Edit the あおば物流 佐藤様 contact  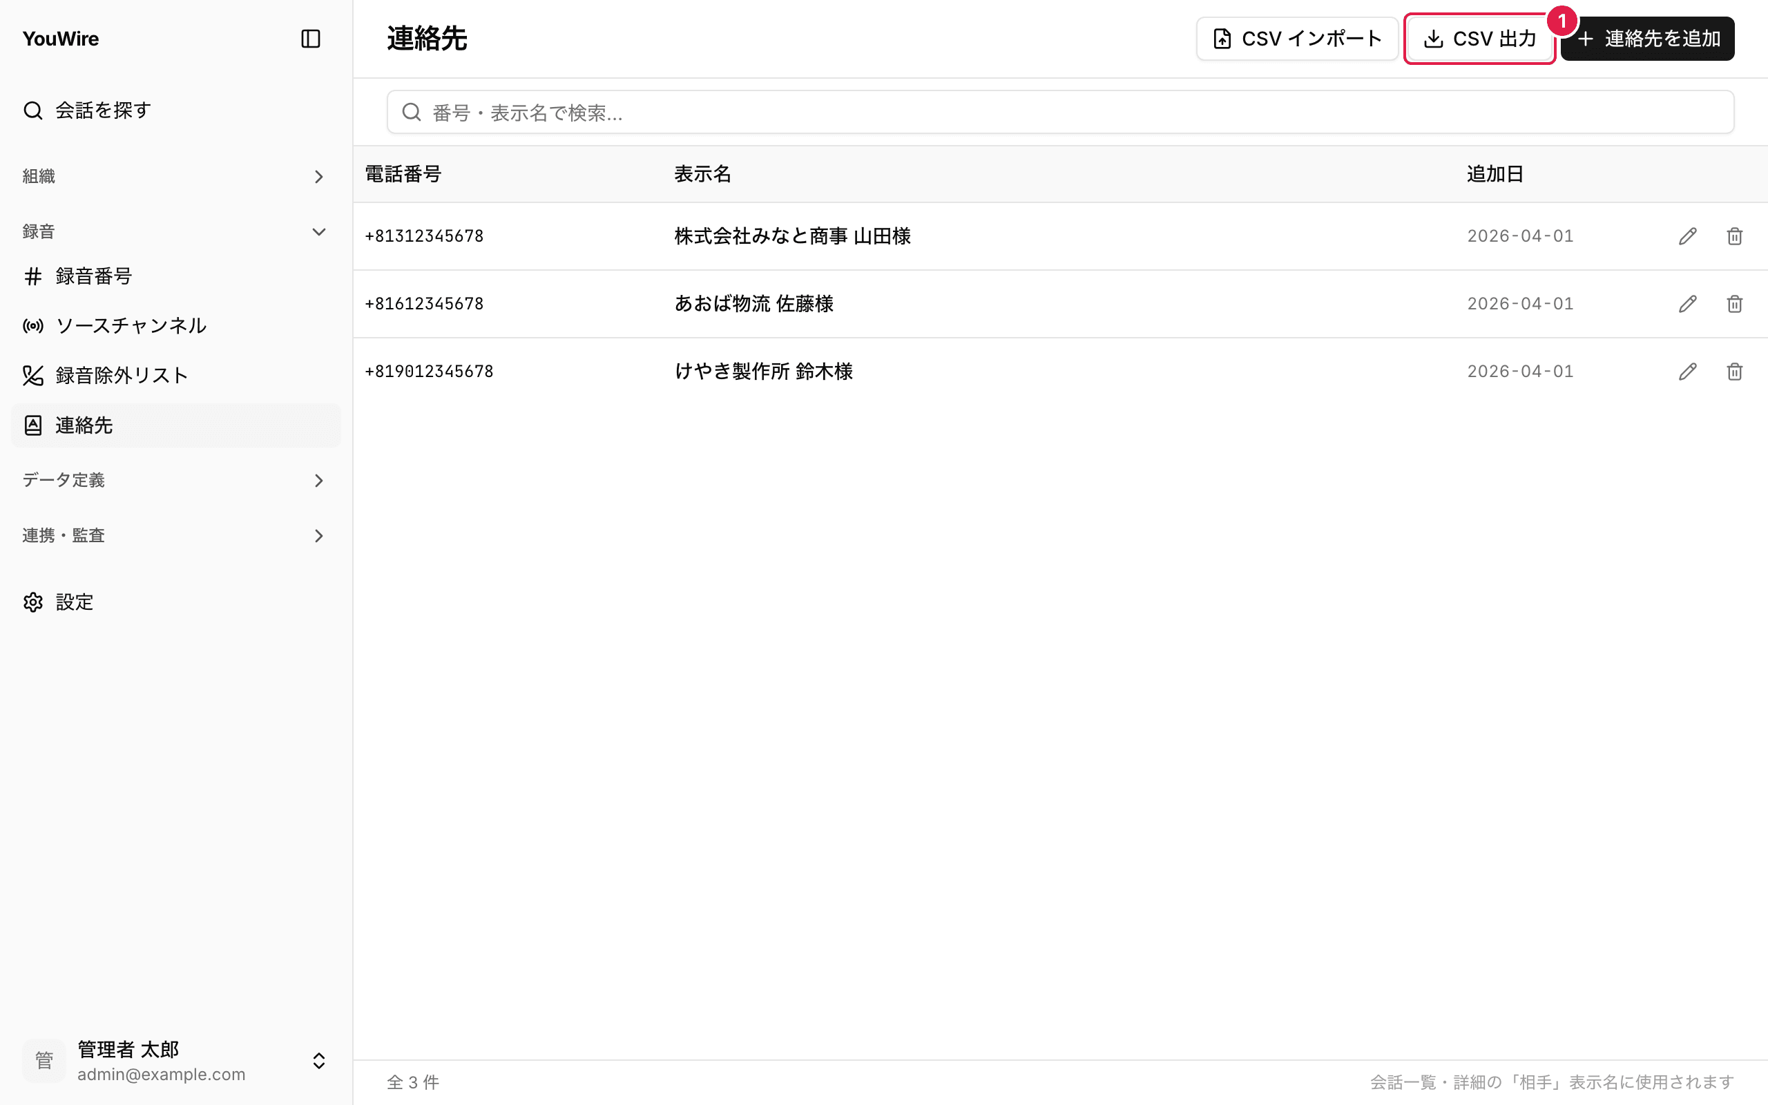[x=1688, y=304]
